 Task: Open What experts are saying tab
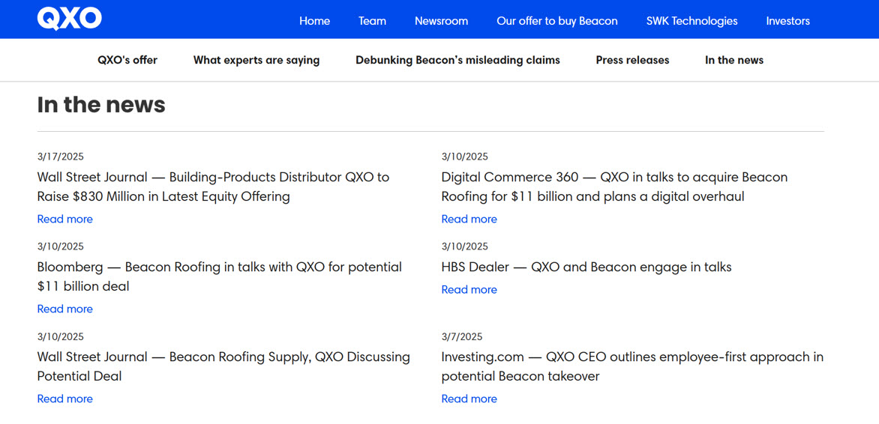(x=256, y=60)
